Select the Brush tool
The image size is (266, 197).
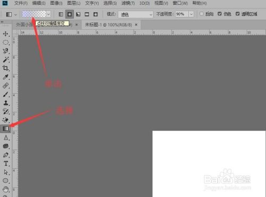click(x=5, y=94)
